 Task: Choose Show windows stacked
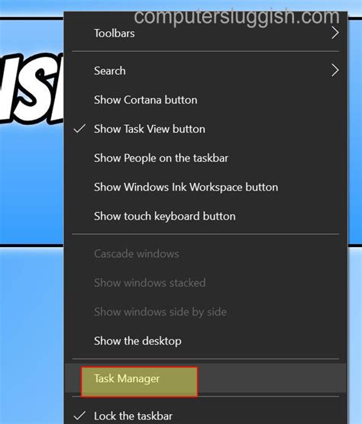(205, 283)
